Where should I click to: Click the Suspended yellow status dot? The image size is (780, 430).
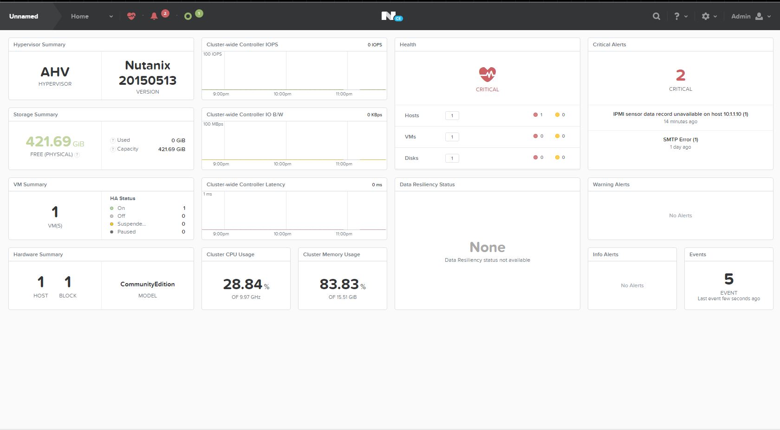pos(111,224)
